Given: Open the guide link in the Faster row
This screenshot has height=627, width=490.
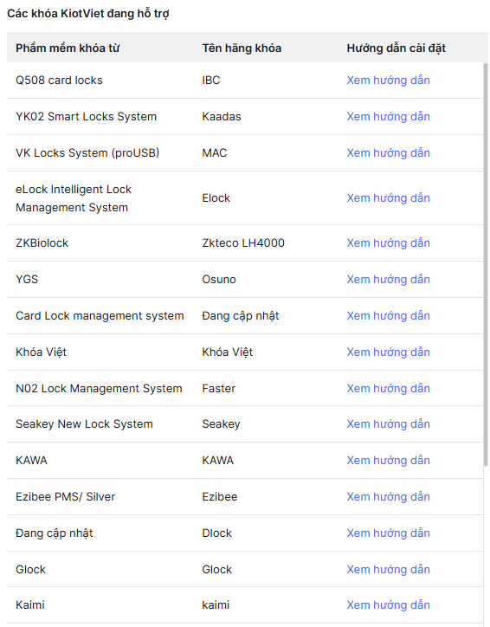Looking at the screenshot, I should point(388,389).
